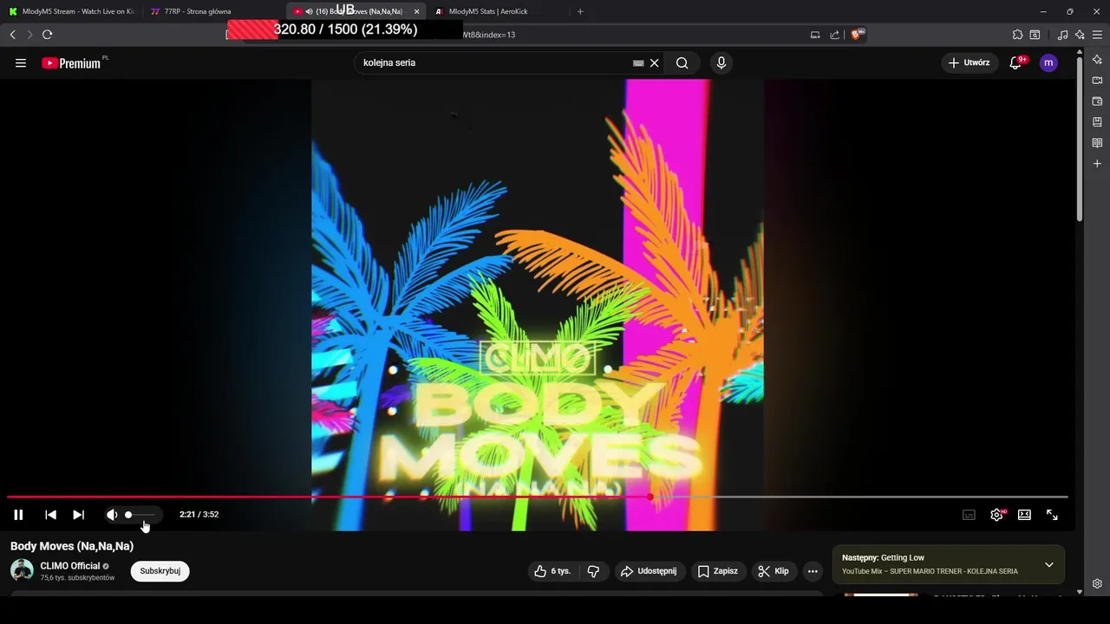Open sidebar reading list book icon
The height and width of the screenshot is (624, 1110).
(1097, 143)
